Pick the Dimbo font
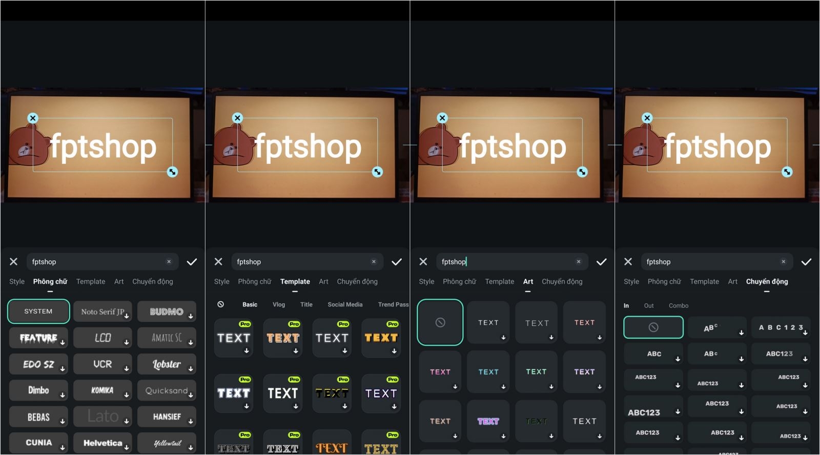This screenshot has width=820, height=455. point(38,390)
